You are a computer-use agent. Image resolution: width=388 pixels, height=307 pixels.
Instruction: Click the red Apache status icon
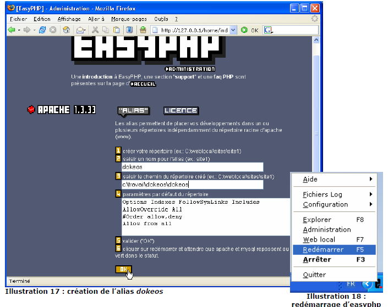[x=31, y=109]
